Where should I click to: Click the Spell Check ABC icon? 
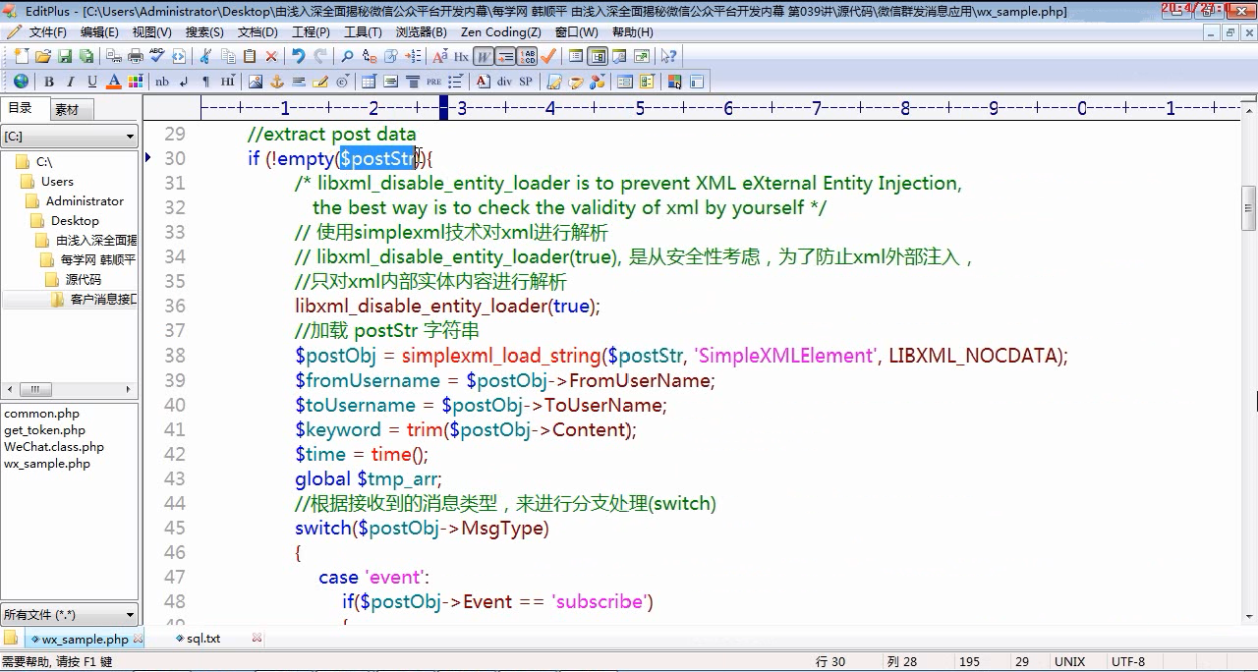pyautogui.click(x=156, y=57)
